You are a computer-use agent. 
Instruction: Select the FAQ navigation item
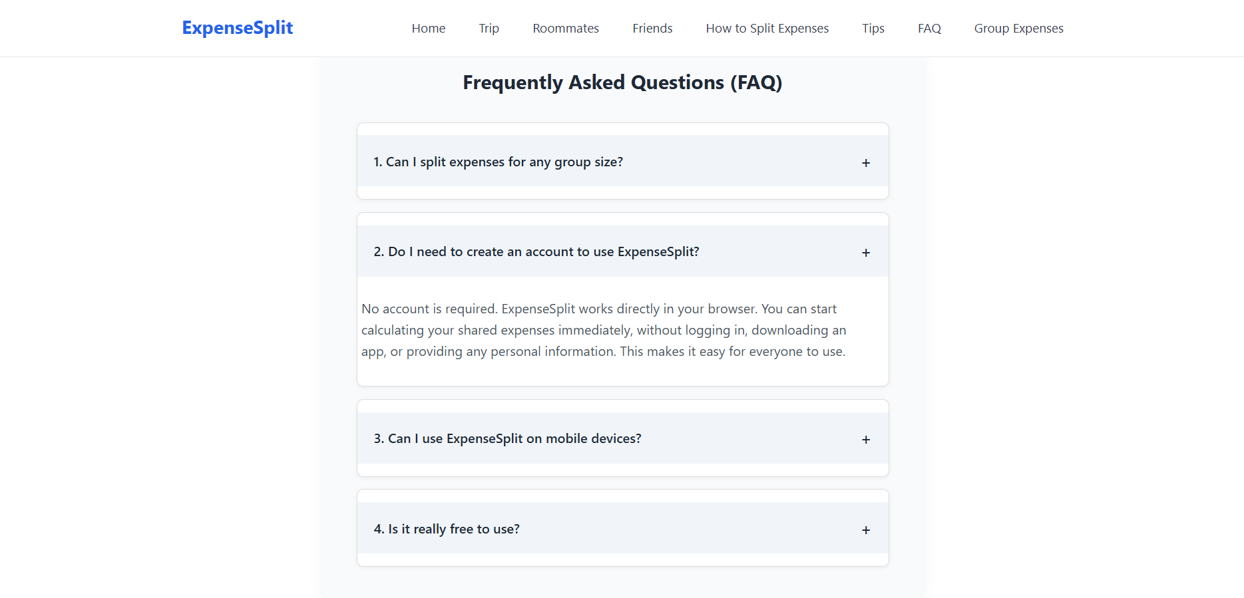929,28
